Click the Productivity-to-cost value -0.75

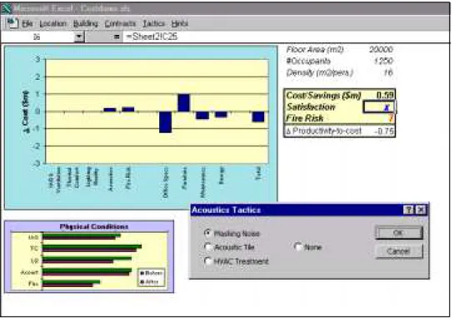pyautogui.click(x=384, y=131)
